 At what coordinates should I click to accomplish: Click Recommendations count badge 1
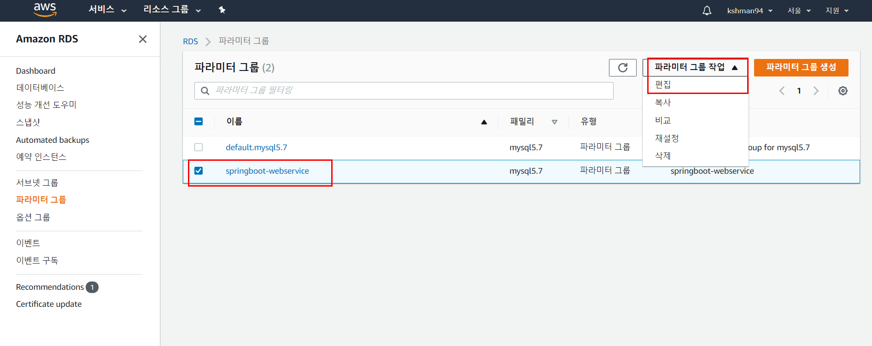click(x=92, y=287)
